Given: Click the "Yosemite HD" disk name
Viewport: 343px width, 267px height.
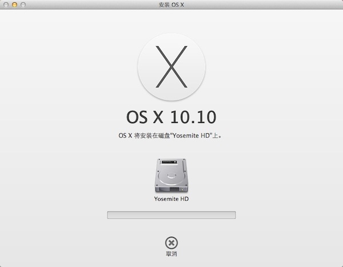Looking at the screenshot, I should 171,199.
